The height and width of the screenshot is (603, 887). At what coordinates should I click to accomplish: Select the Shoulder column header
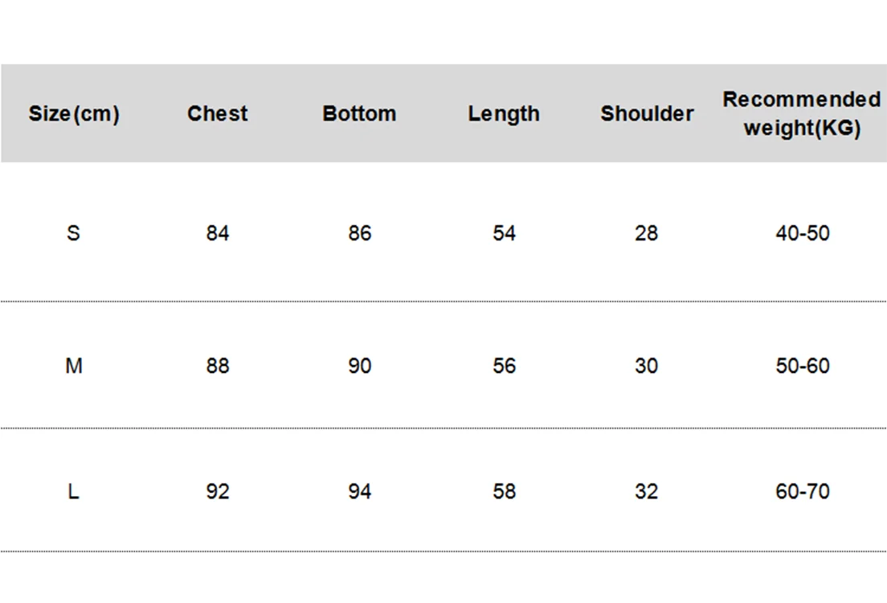point(647,114)
